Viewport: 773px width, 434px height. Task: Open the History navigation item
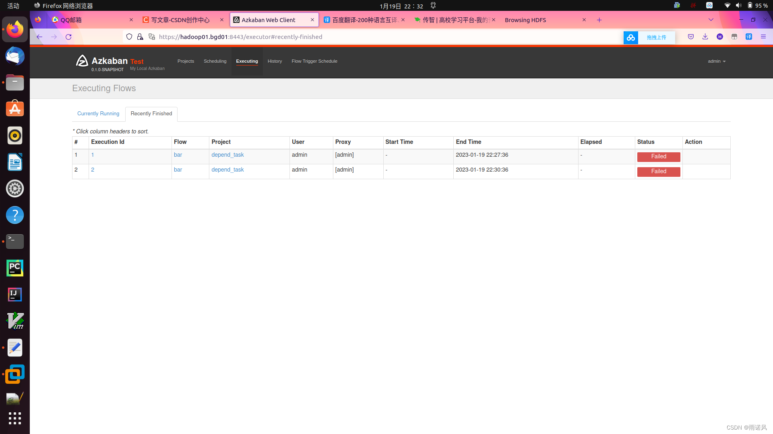coord(275,61)
